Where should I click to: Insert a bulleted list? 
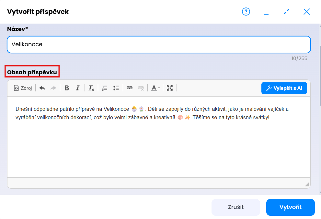(x=116, y=88)
